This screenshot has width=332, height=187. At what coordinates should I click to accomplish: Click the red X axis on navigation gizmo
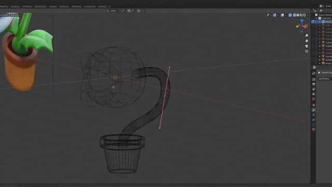pos(305,26)
